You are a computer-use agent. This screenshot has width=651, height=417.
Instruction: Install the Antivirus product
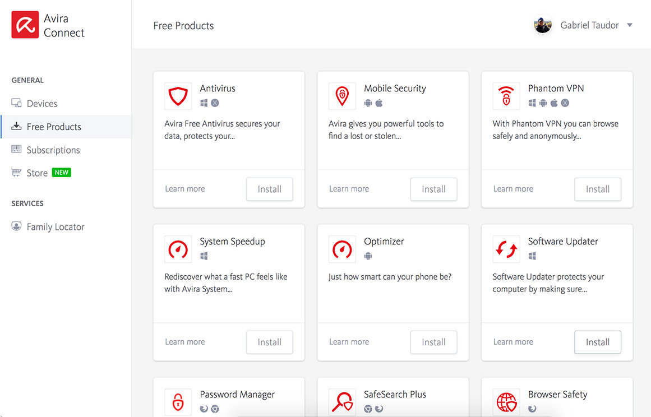point(269,189)
